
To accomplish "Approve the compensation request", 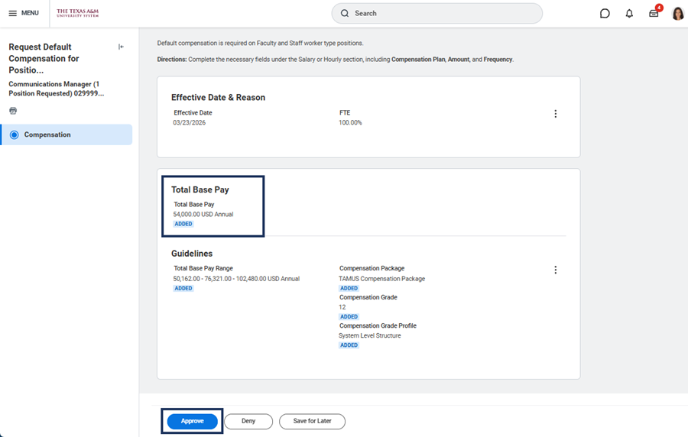I will pyautogui.click(x=192, y=421).
